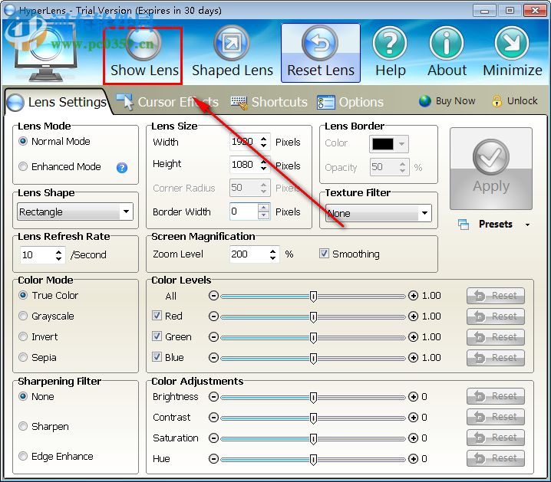Decrease Contrast with minus icon
This screenshot has width=551, height=482.
213,418
